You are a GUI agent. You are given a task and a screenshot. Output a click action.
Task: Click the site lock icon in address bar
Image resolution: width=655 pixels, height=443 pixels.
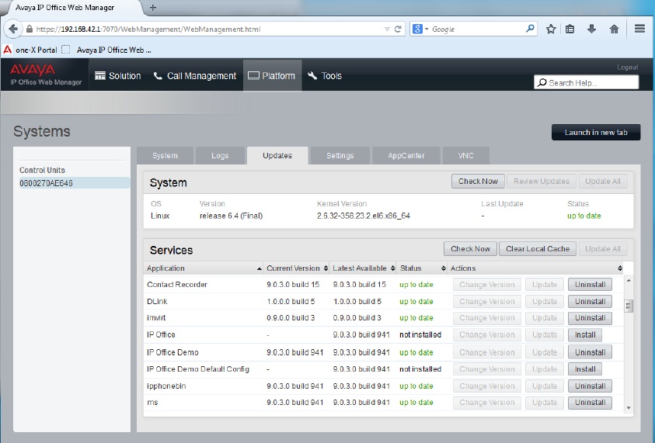(x=30, y=29)
